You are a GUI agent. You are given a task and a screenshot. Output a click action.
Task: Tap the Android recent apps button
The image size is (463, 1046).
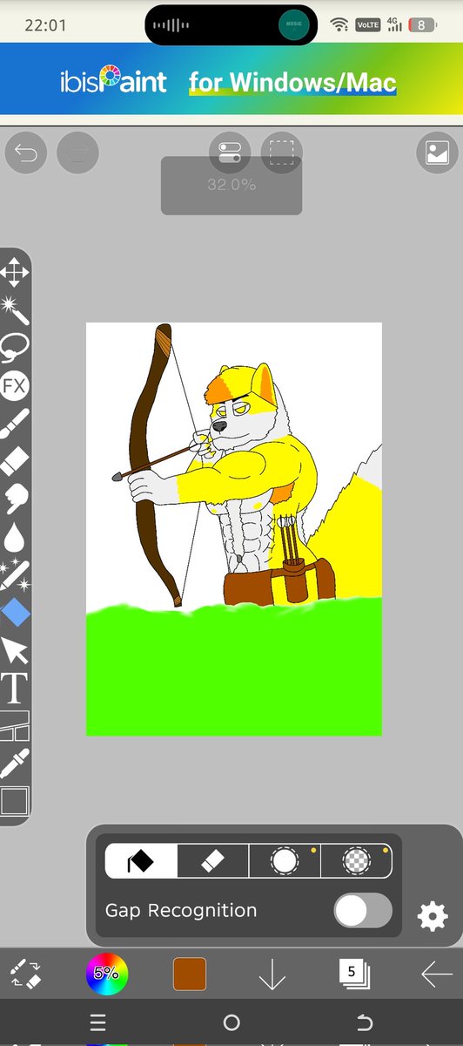(x=98, y=1022)
